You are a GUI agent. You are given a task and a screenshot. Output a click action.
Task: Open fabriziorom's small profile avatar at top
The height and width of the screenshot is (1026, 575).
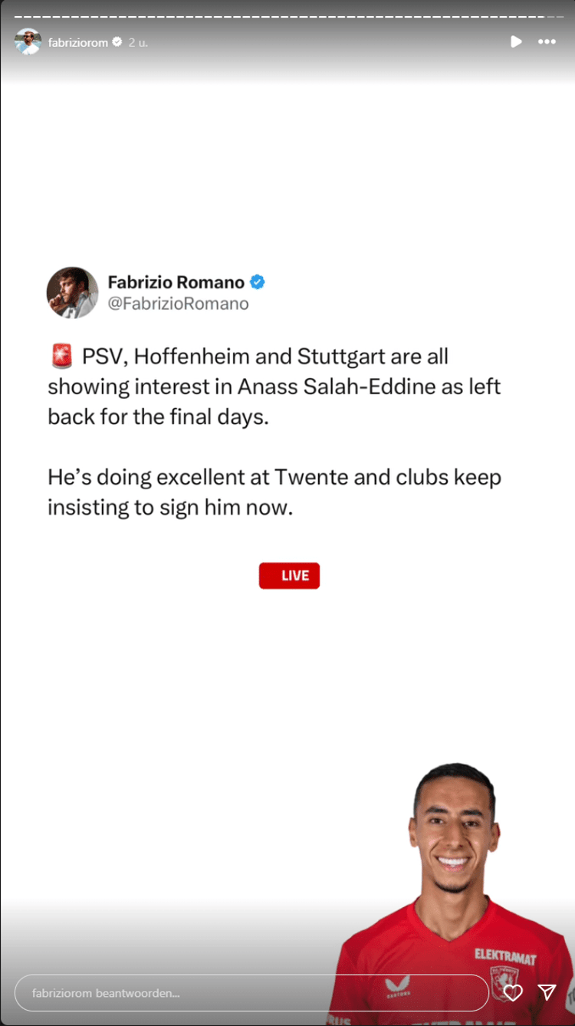(28, 41)
